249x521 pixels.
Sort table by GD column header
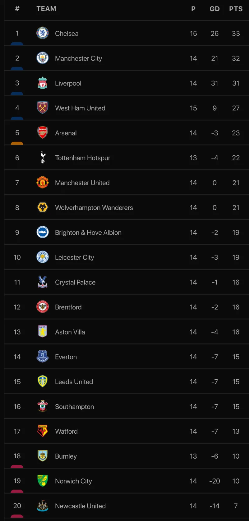point(214,9)
